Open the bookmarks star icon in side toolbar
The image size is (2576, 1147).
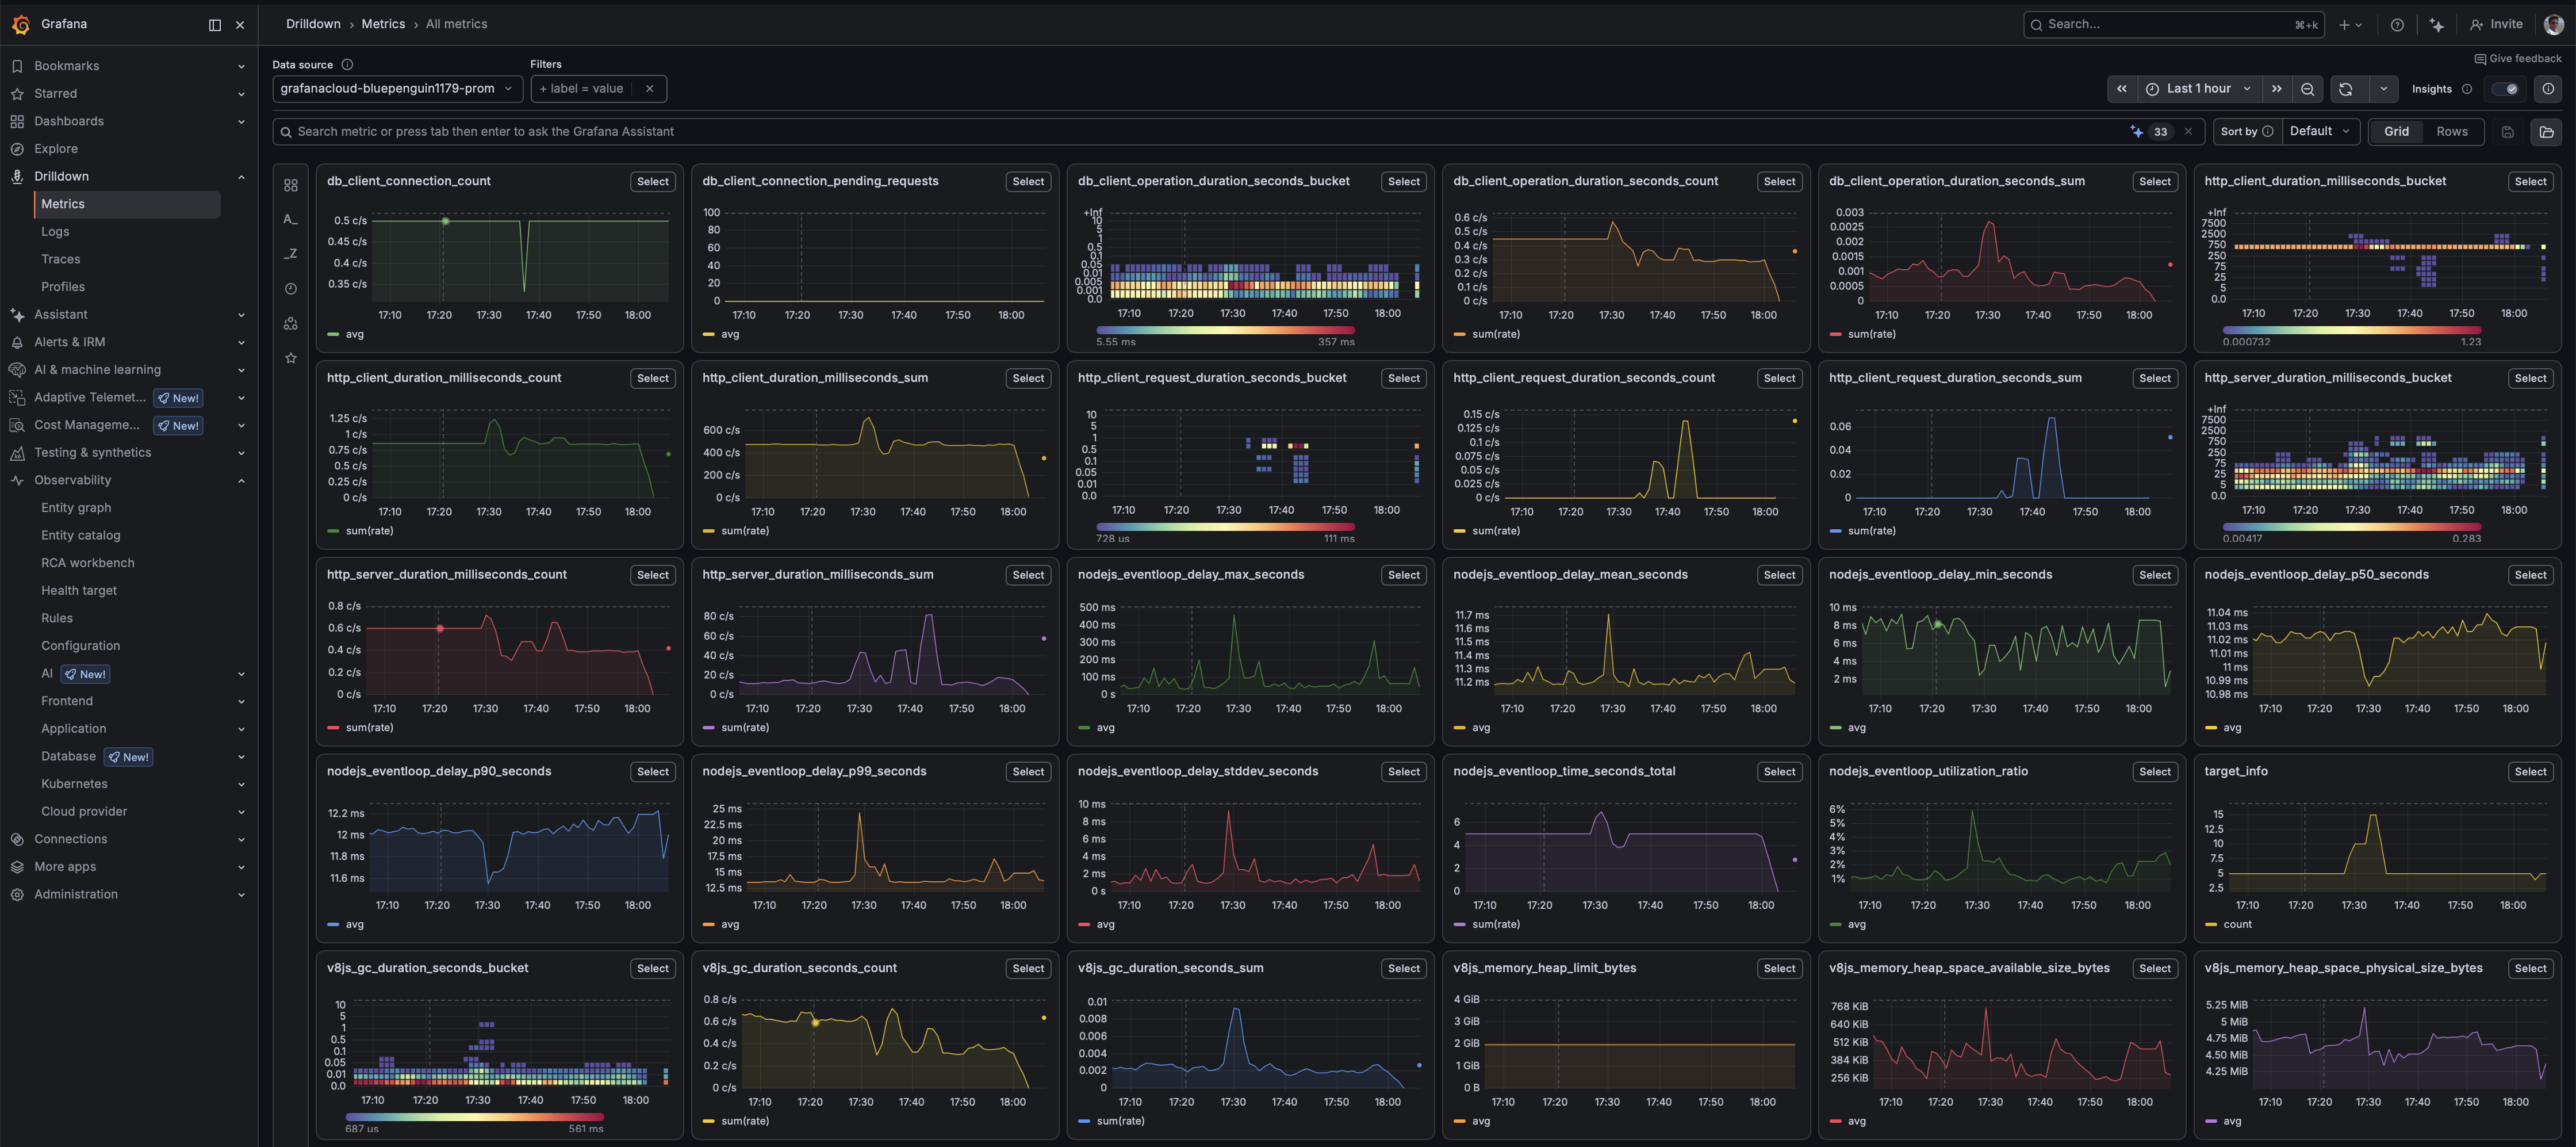291,358
